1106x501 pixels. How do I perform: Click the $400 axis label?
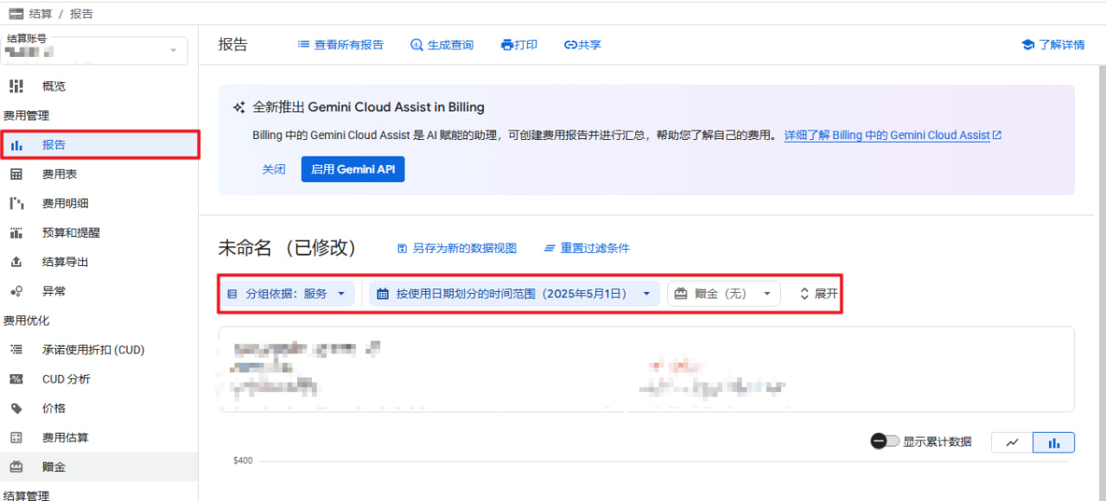tap(243, 461)
